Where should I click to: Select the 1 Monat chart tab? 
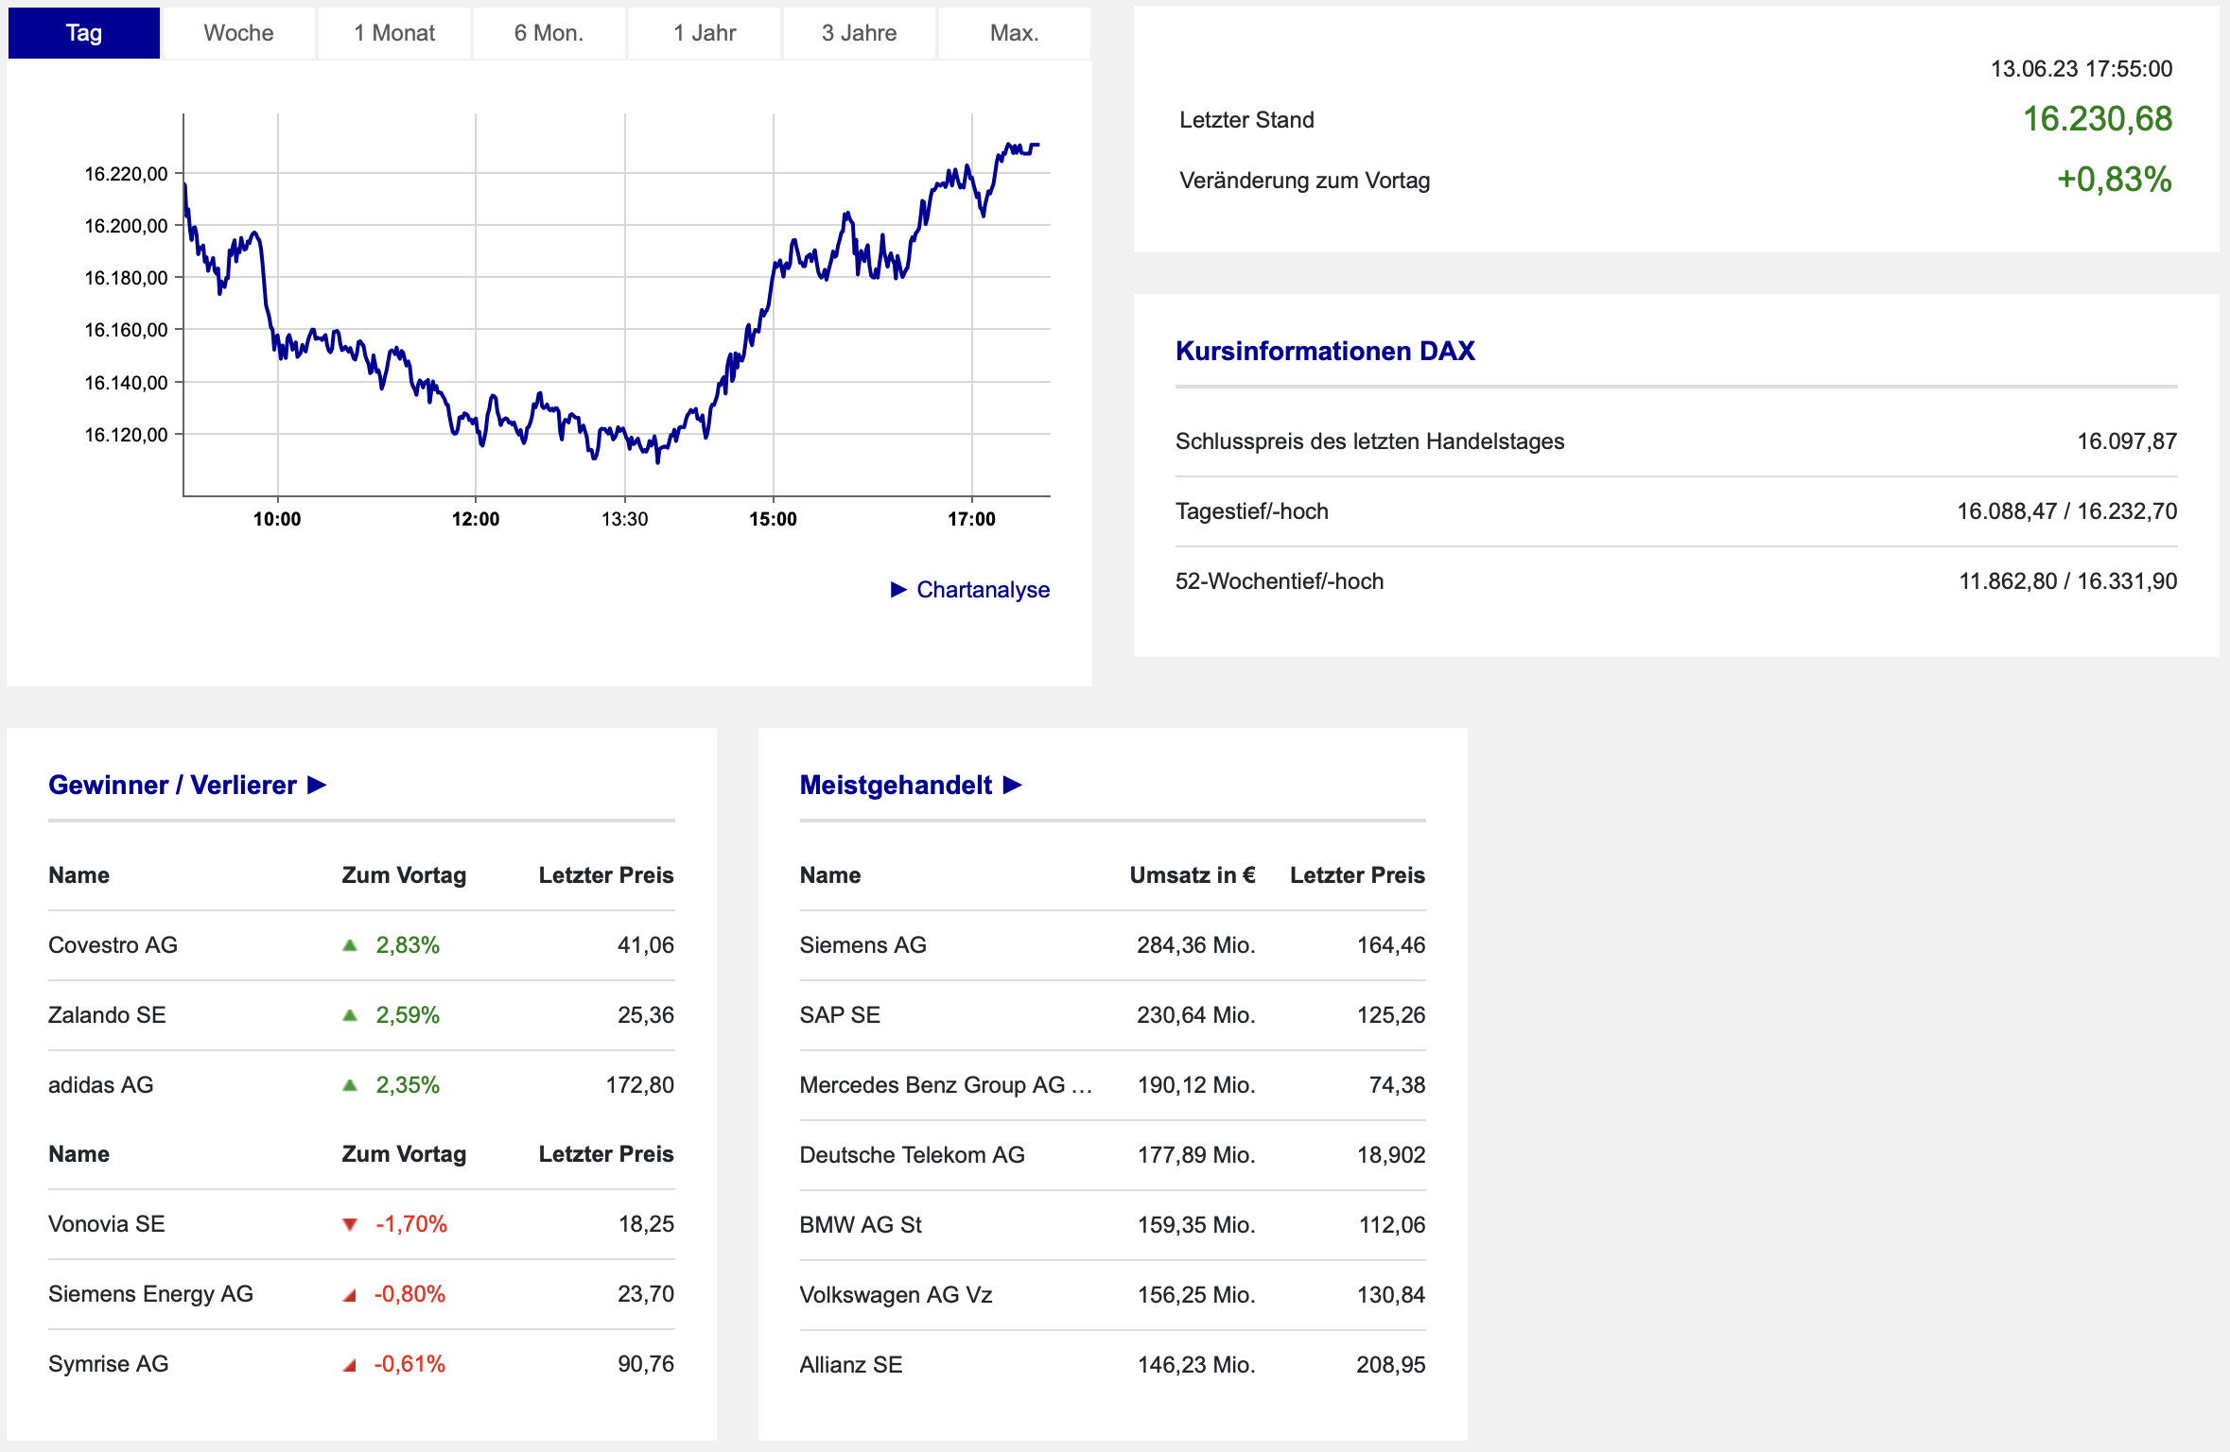(394, 33)
